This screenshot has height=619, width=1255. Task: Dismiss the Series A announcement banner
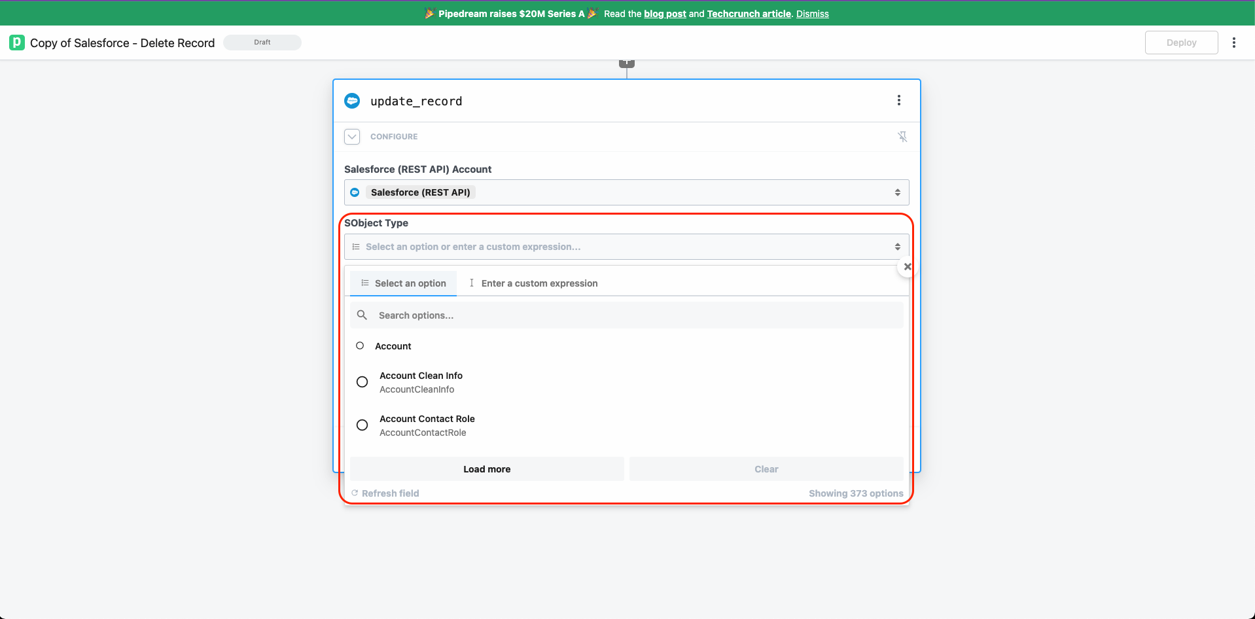pyautogui.click(x=812, y=13)
